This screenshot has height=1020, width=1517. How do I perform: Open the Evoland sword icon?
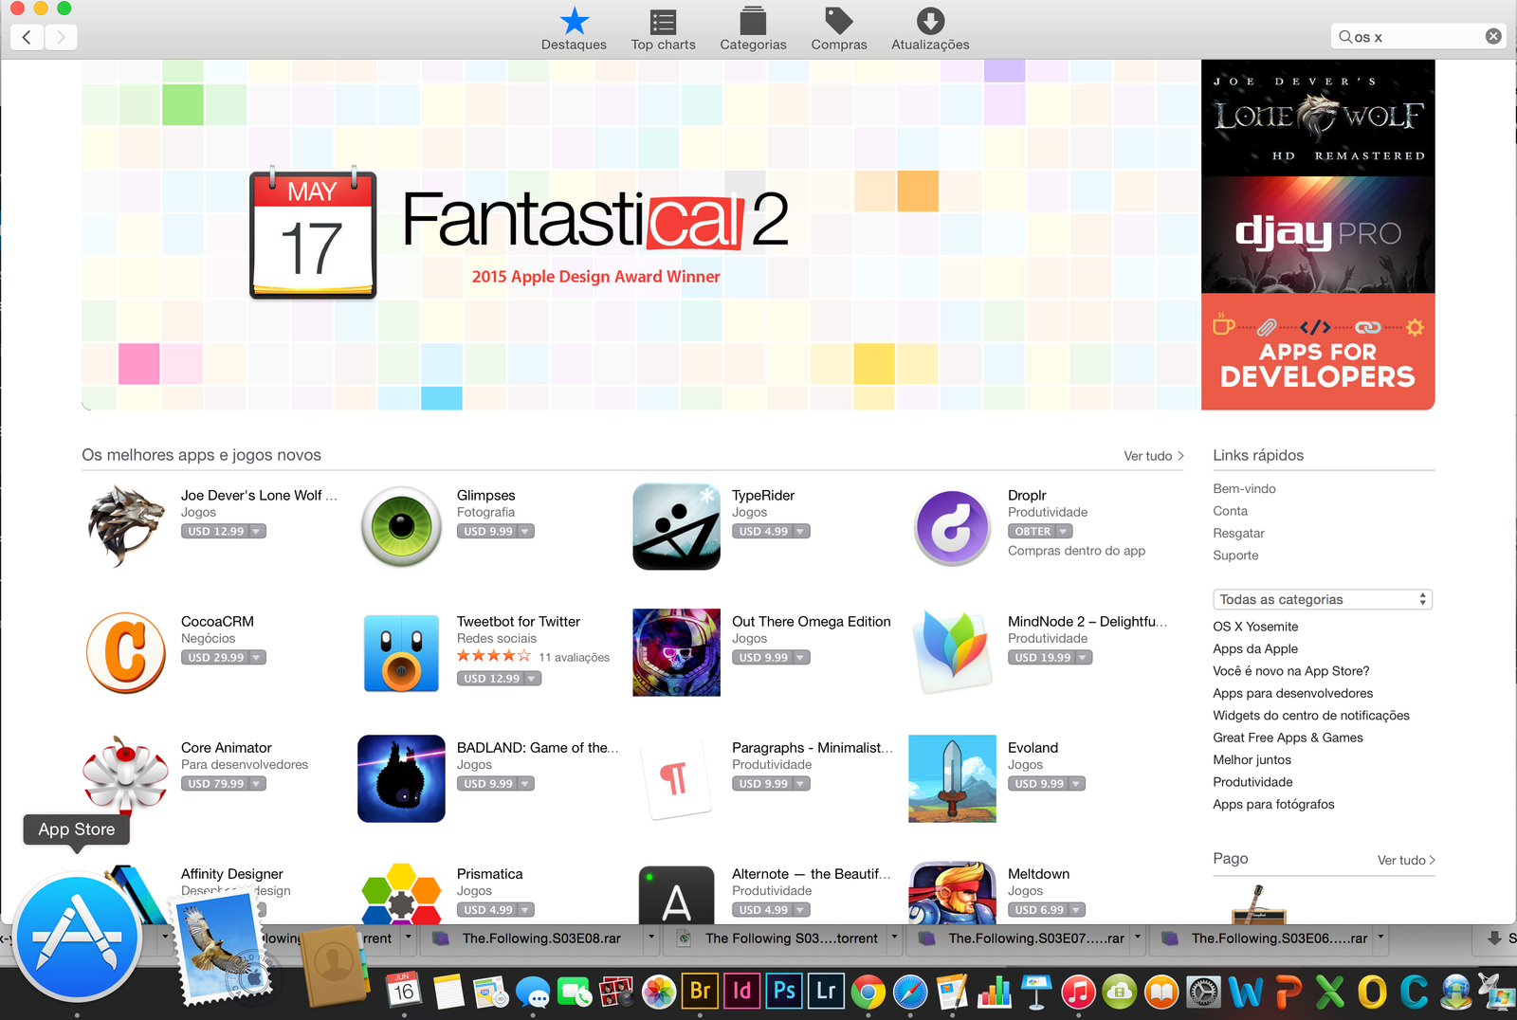click(x=952, y=778)
